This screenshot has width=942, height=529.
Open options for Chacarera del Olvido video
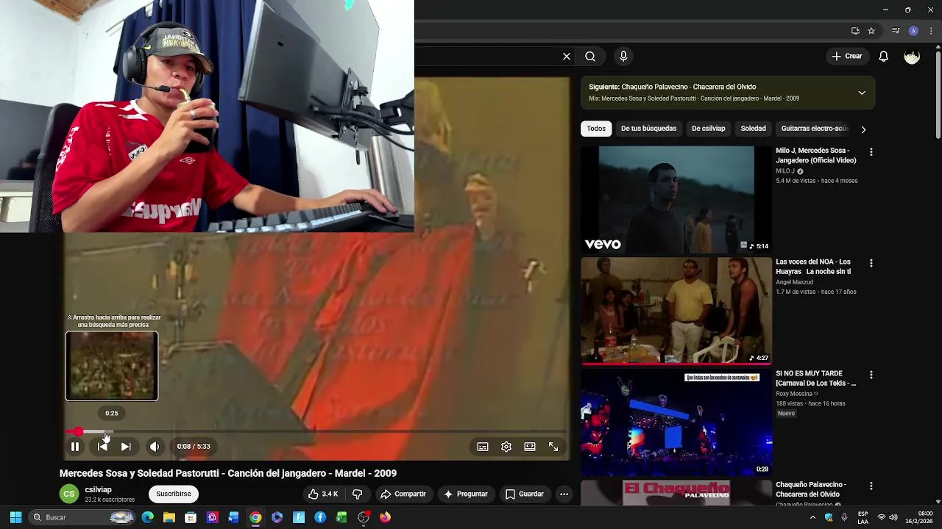coord(871,486)
